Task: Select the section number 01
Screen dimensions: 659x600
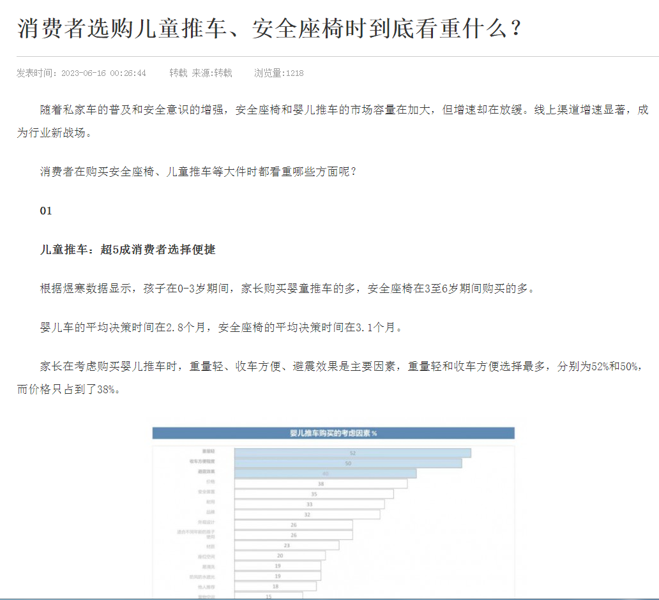Action: click(x=46, y=211)
